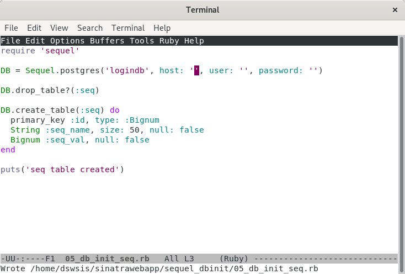Open Emacs Help menu
The width and height of the screenshot is (405, 274).
coord(194,41)
